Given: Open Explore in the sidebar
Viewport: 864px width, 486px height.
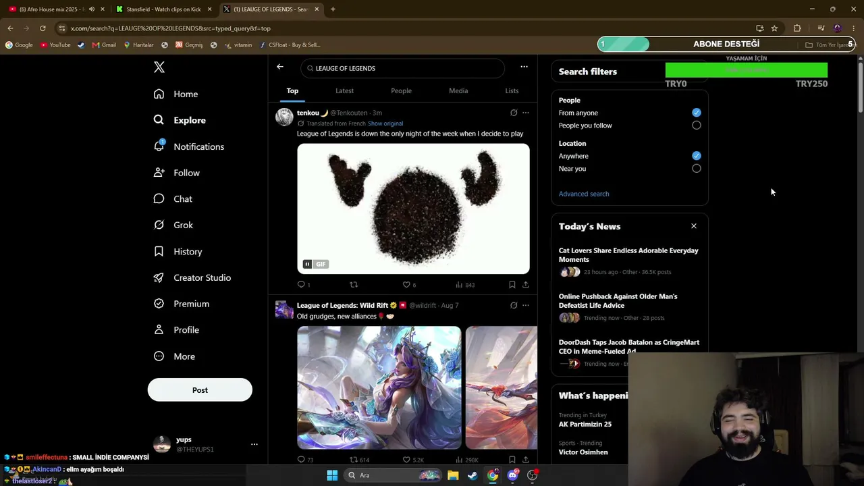Looking at the screenshot, I should tap(180, 120).
